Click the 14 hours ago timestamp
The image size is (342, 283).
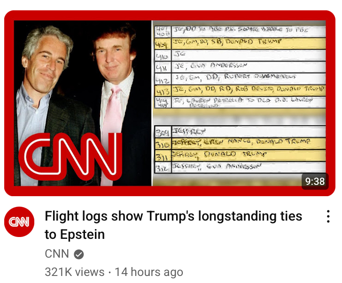tap(149, 272)
